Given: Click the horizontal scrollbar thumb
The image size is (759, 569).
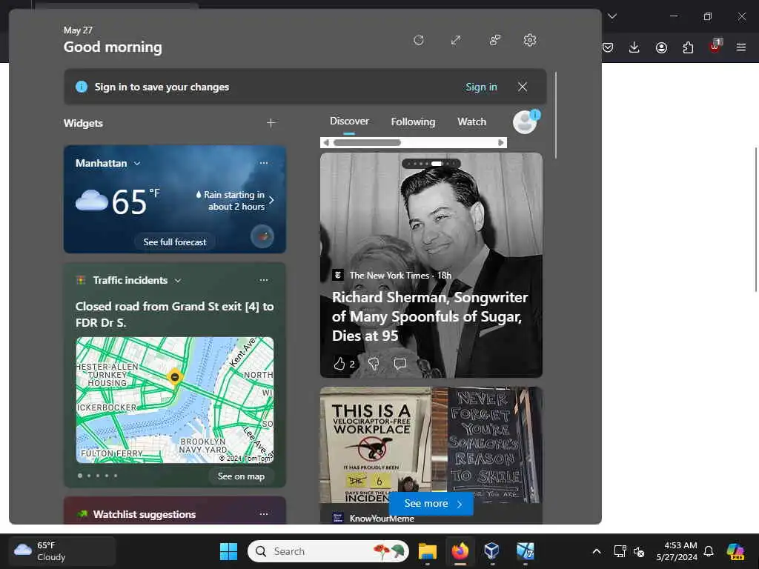Looking at the screenshot, I should coord(367,143).
